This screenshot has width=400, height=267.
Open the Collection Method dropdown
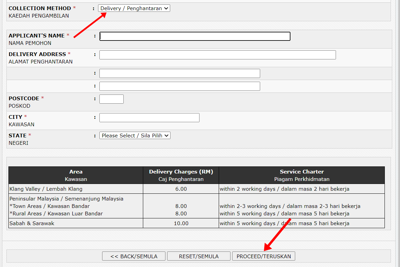134,8
